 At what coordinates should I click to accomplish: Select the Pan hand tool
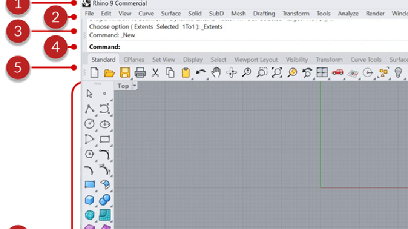(216, 72)
